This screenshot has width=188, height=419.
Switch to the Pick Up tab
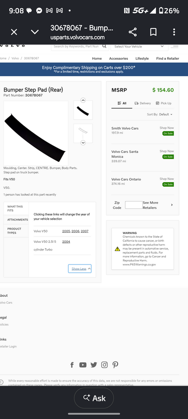point(164,103)
